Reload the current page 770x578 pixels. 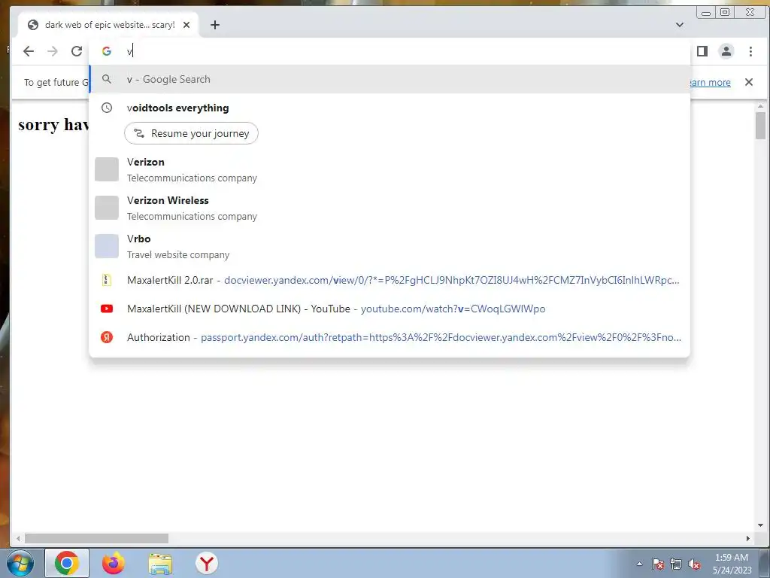77,51
